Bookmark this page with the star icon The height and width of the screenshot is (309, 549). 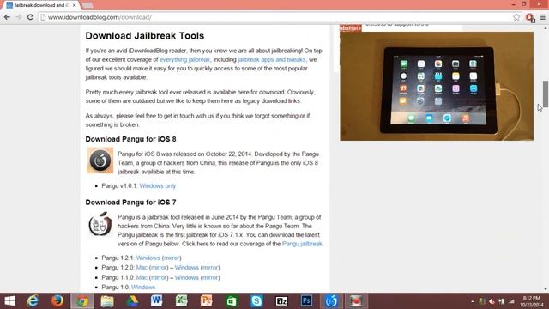pyautogui.click(x=516, y=17)
